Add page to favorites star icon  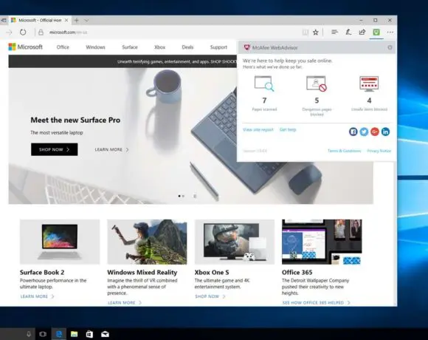click(x=316, y=33)
